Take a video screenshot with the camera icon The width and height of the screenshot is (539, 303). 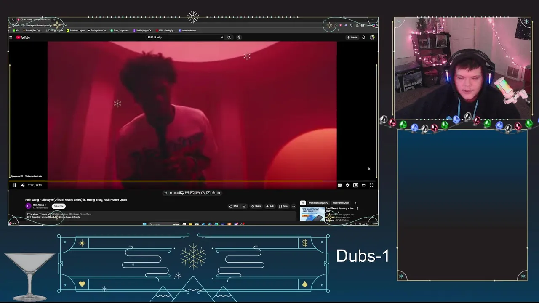tap(213, 193)
